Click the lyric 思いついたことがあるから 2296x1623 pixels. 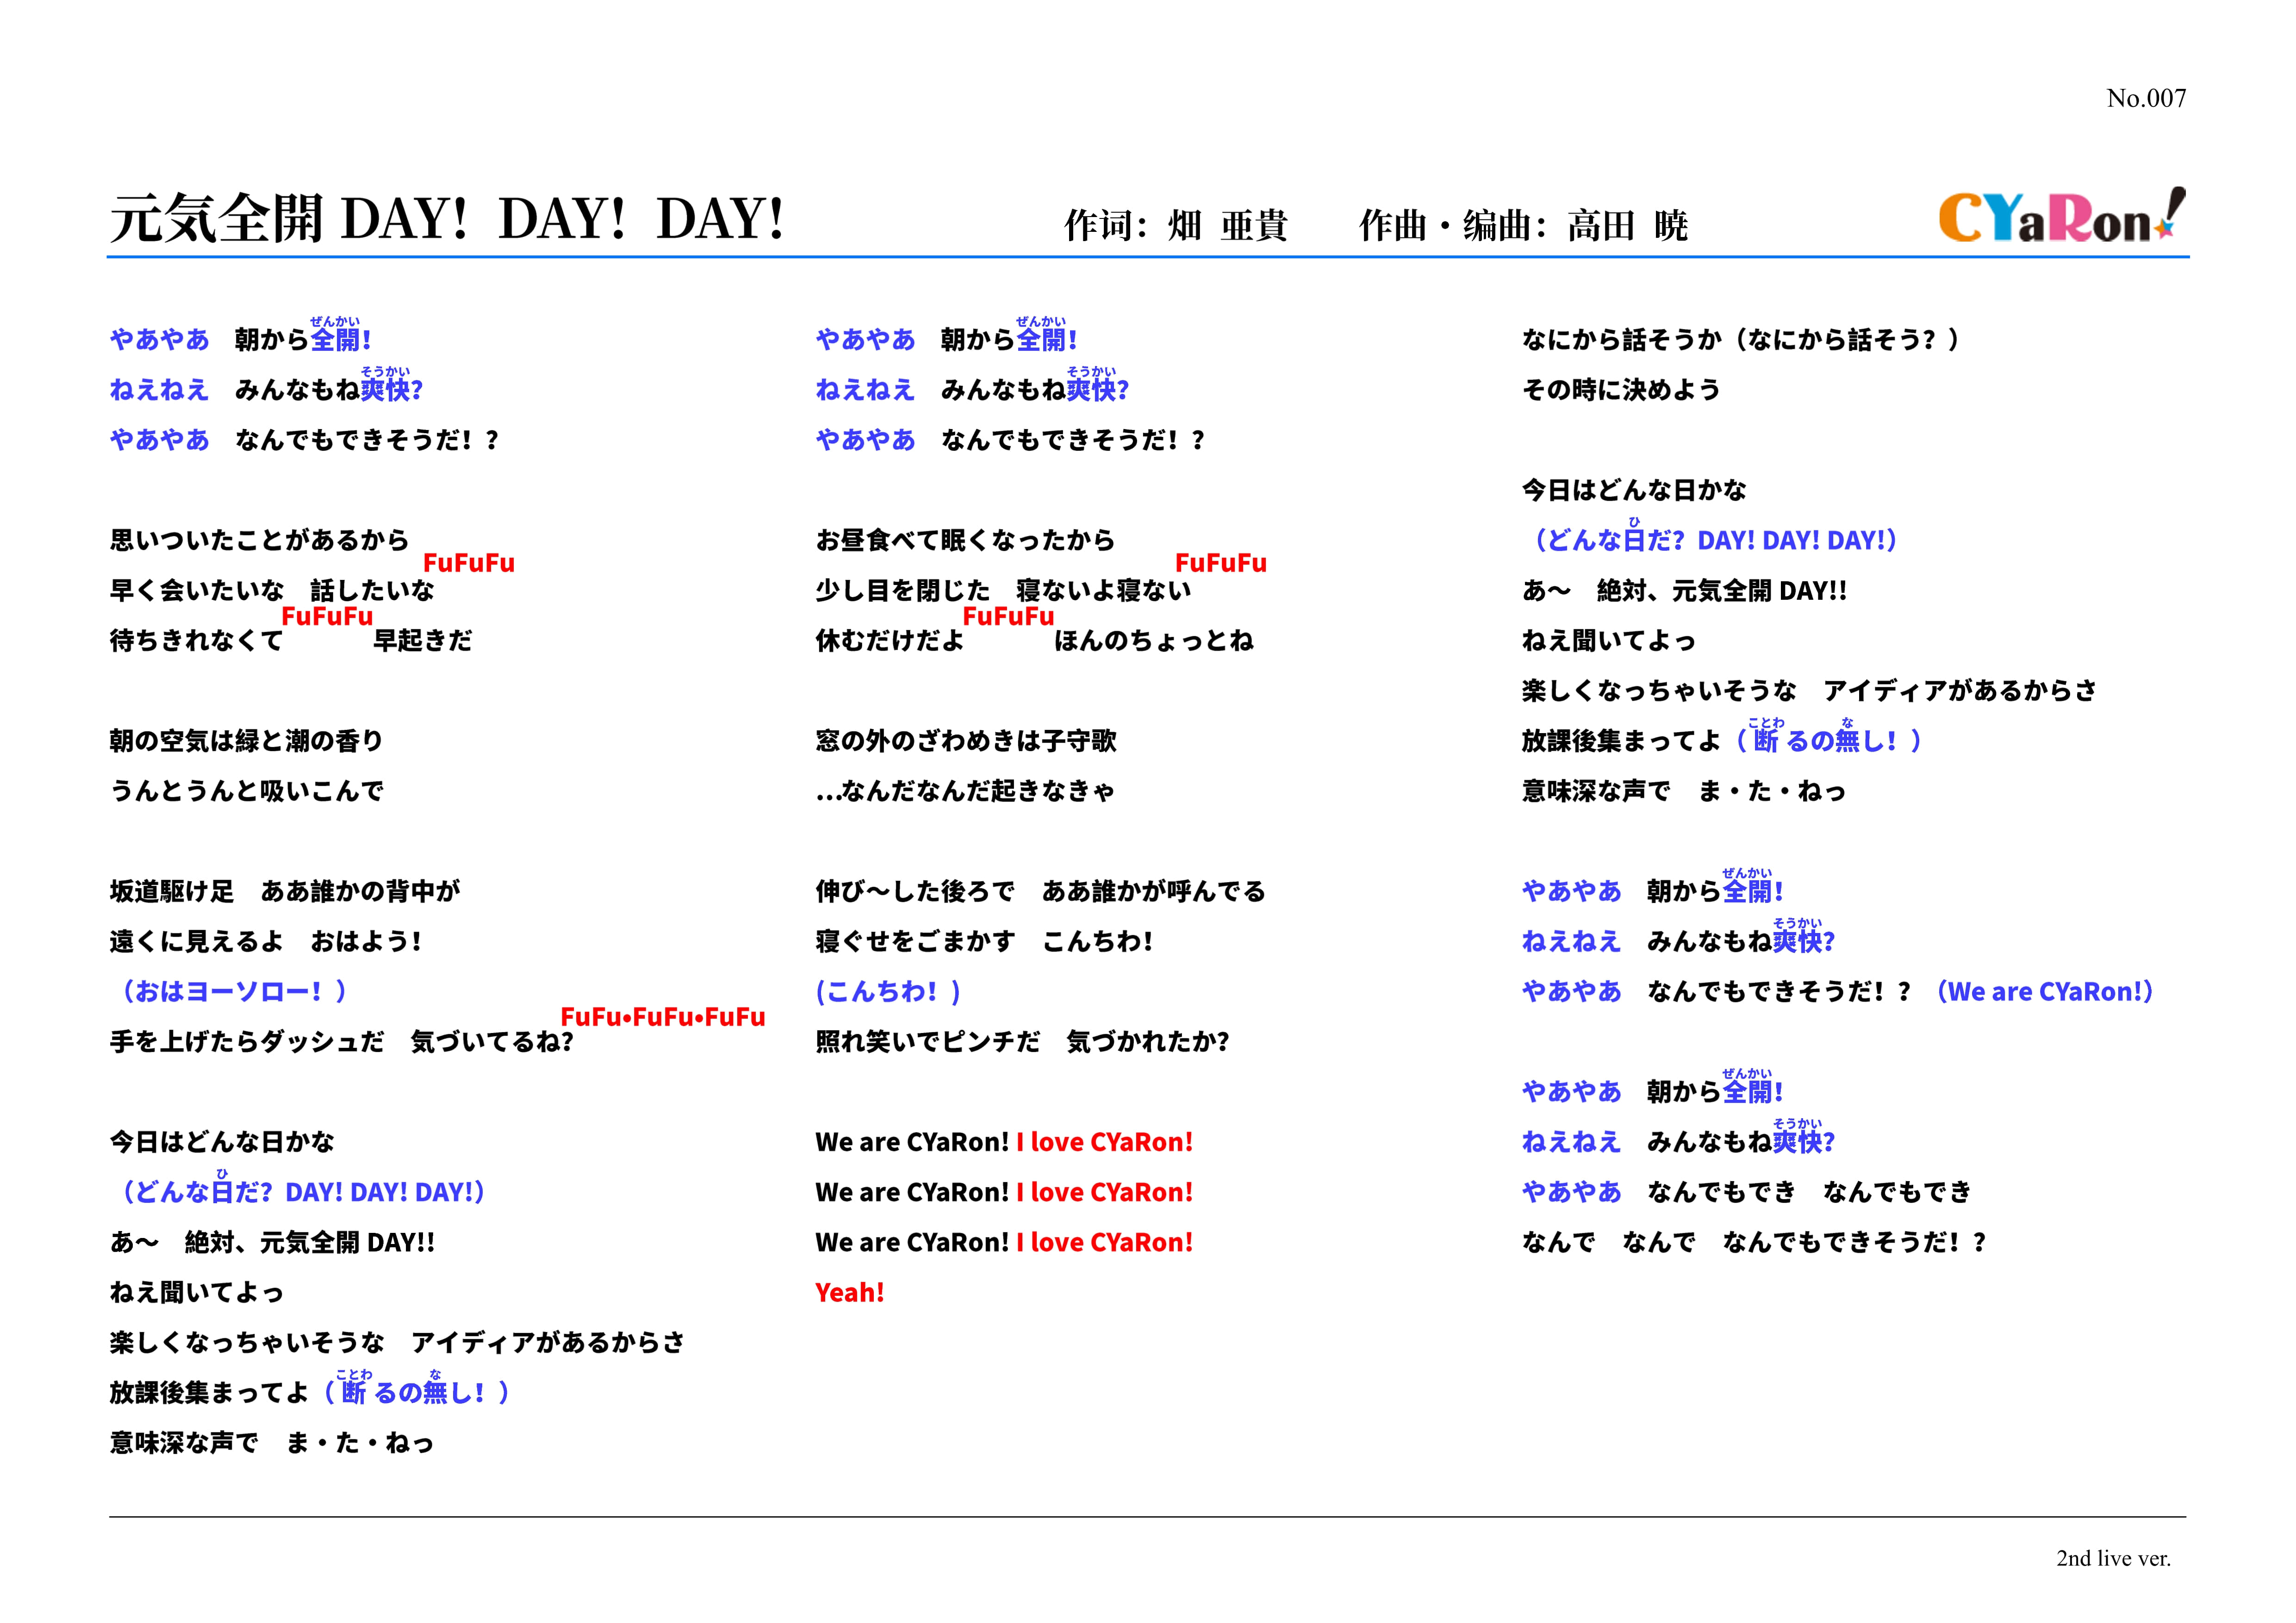click(259, 541)
